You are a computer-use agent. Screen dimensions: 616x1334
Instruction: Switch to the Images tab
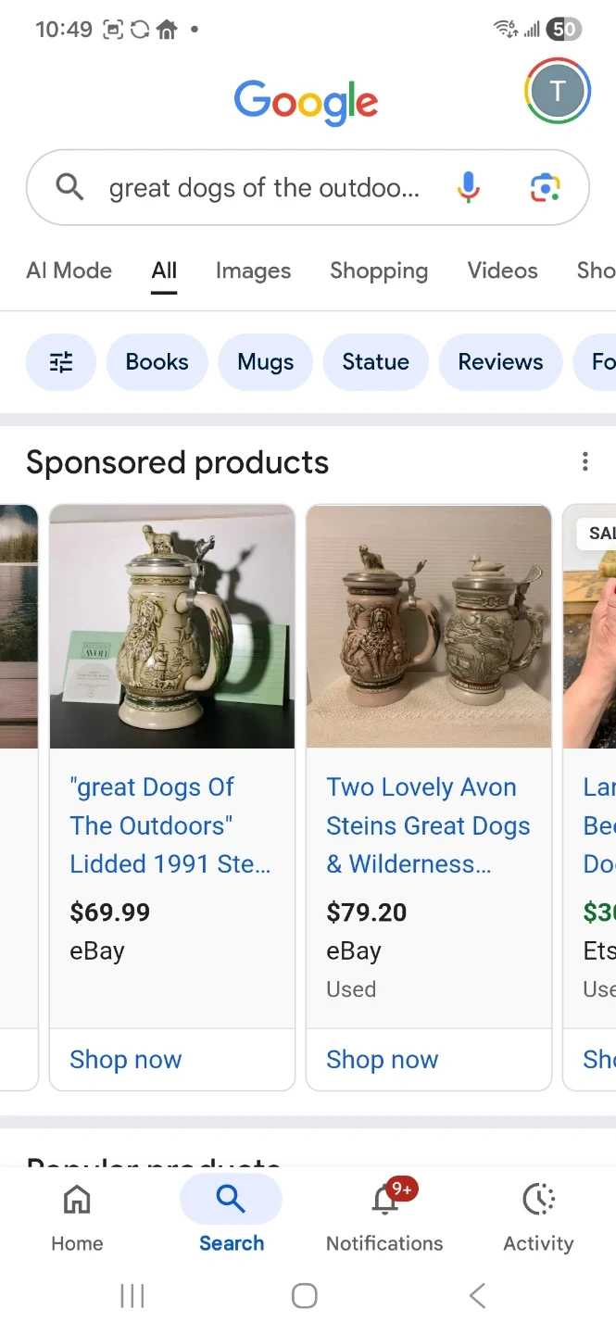click(253, 271)
